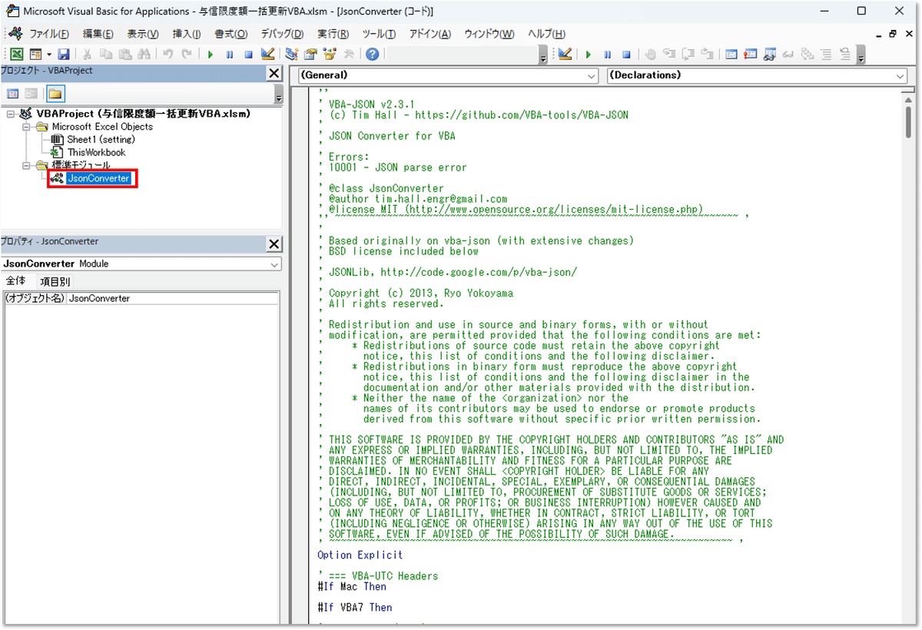
Task: Open the ヘルプ(H) menu
Action: pyautogui.click(x=547, y=35)
